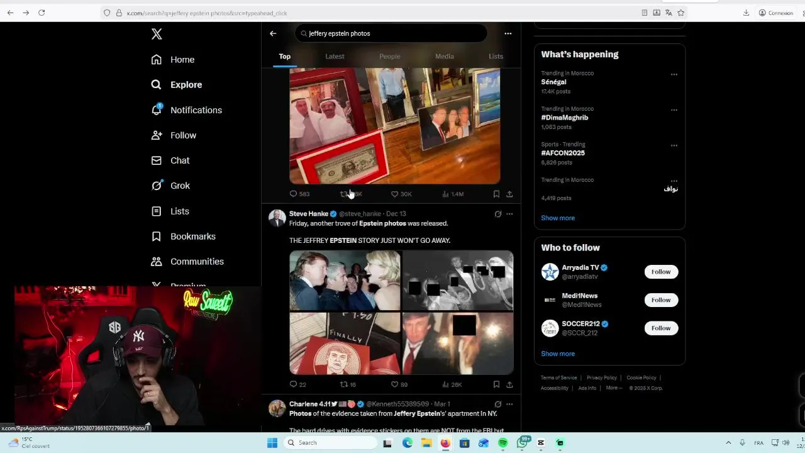The image size is (805, 453).
Task: Follow Arryadia TV
Action: [661, 272]
